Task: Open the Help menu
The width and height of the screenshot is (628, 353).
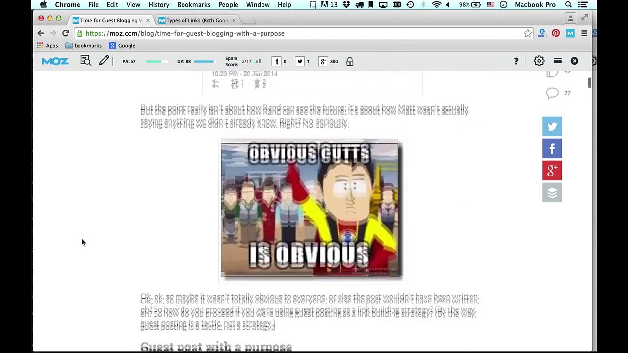Action: [284, 5]
